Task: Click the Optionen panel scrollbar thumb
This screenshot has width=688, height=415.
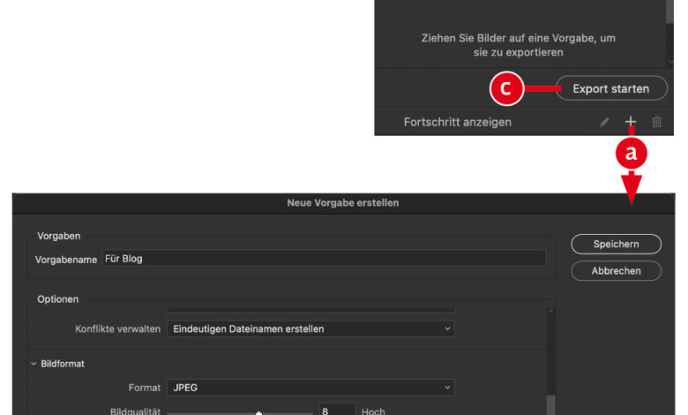Action: (550, 405)
